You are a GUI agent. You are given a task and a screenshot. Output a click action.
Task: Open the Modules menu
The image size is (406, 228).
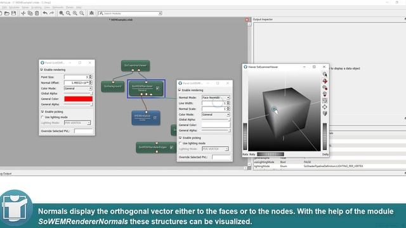(x=14, y=7)
